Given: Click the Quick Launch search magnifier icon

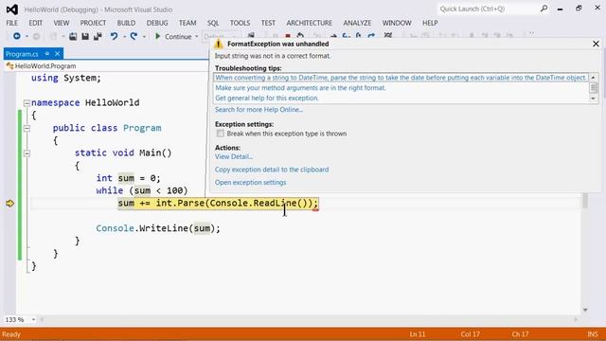Looking at the screenshot, I should click(x=544, y=9).
